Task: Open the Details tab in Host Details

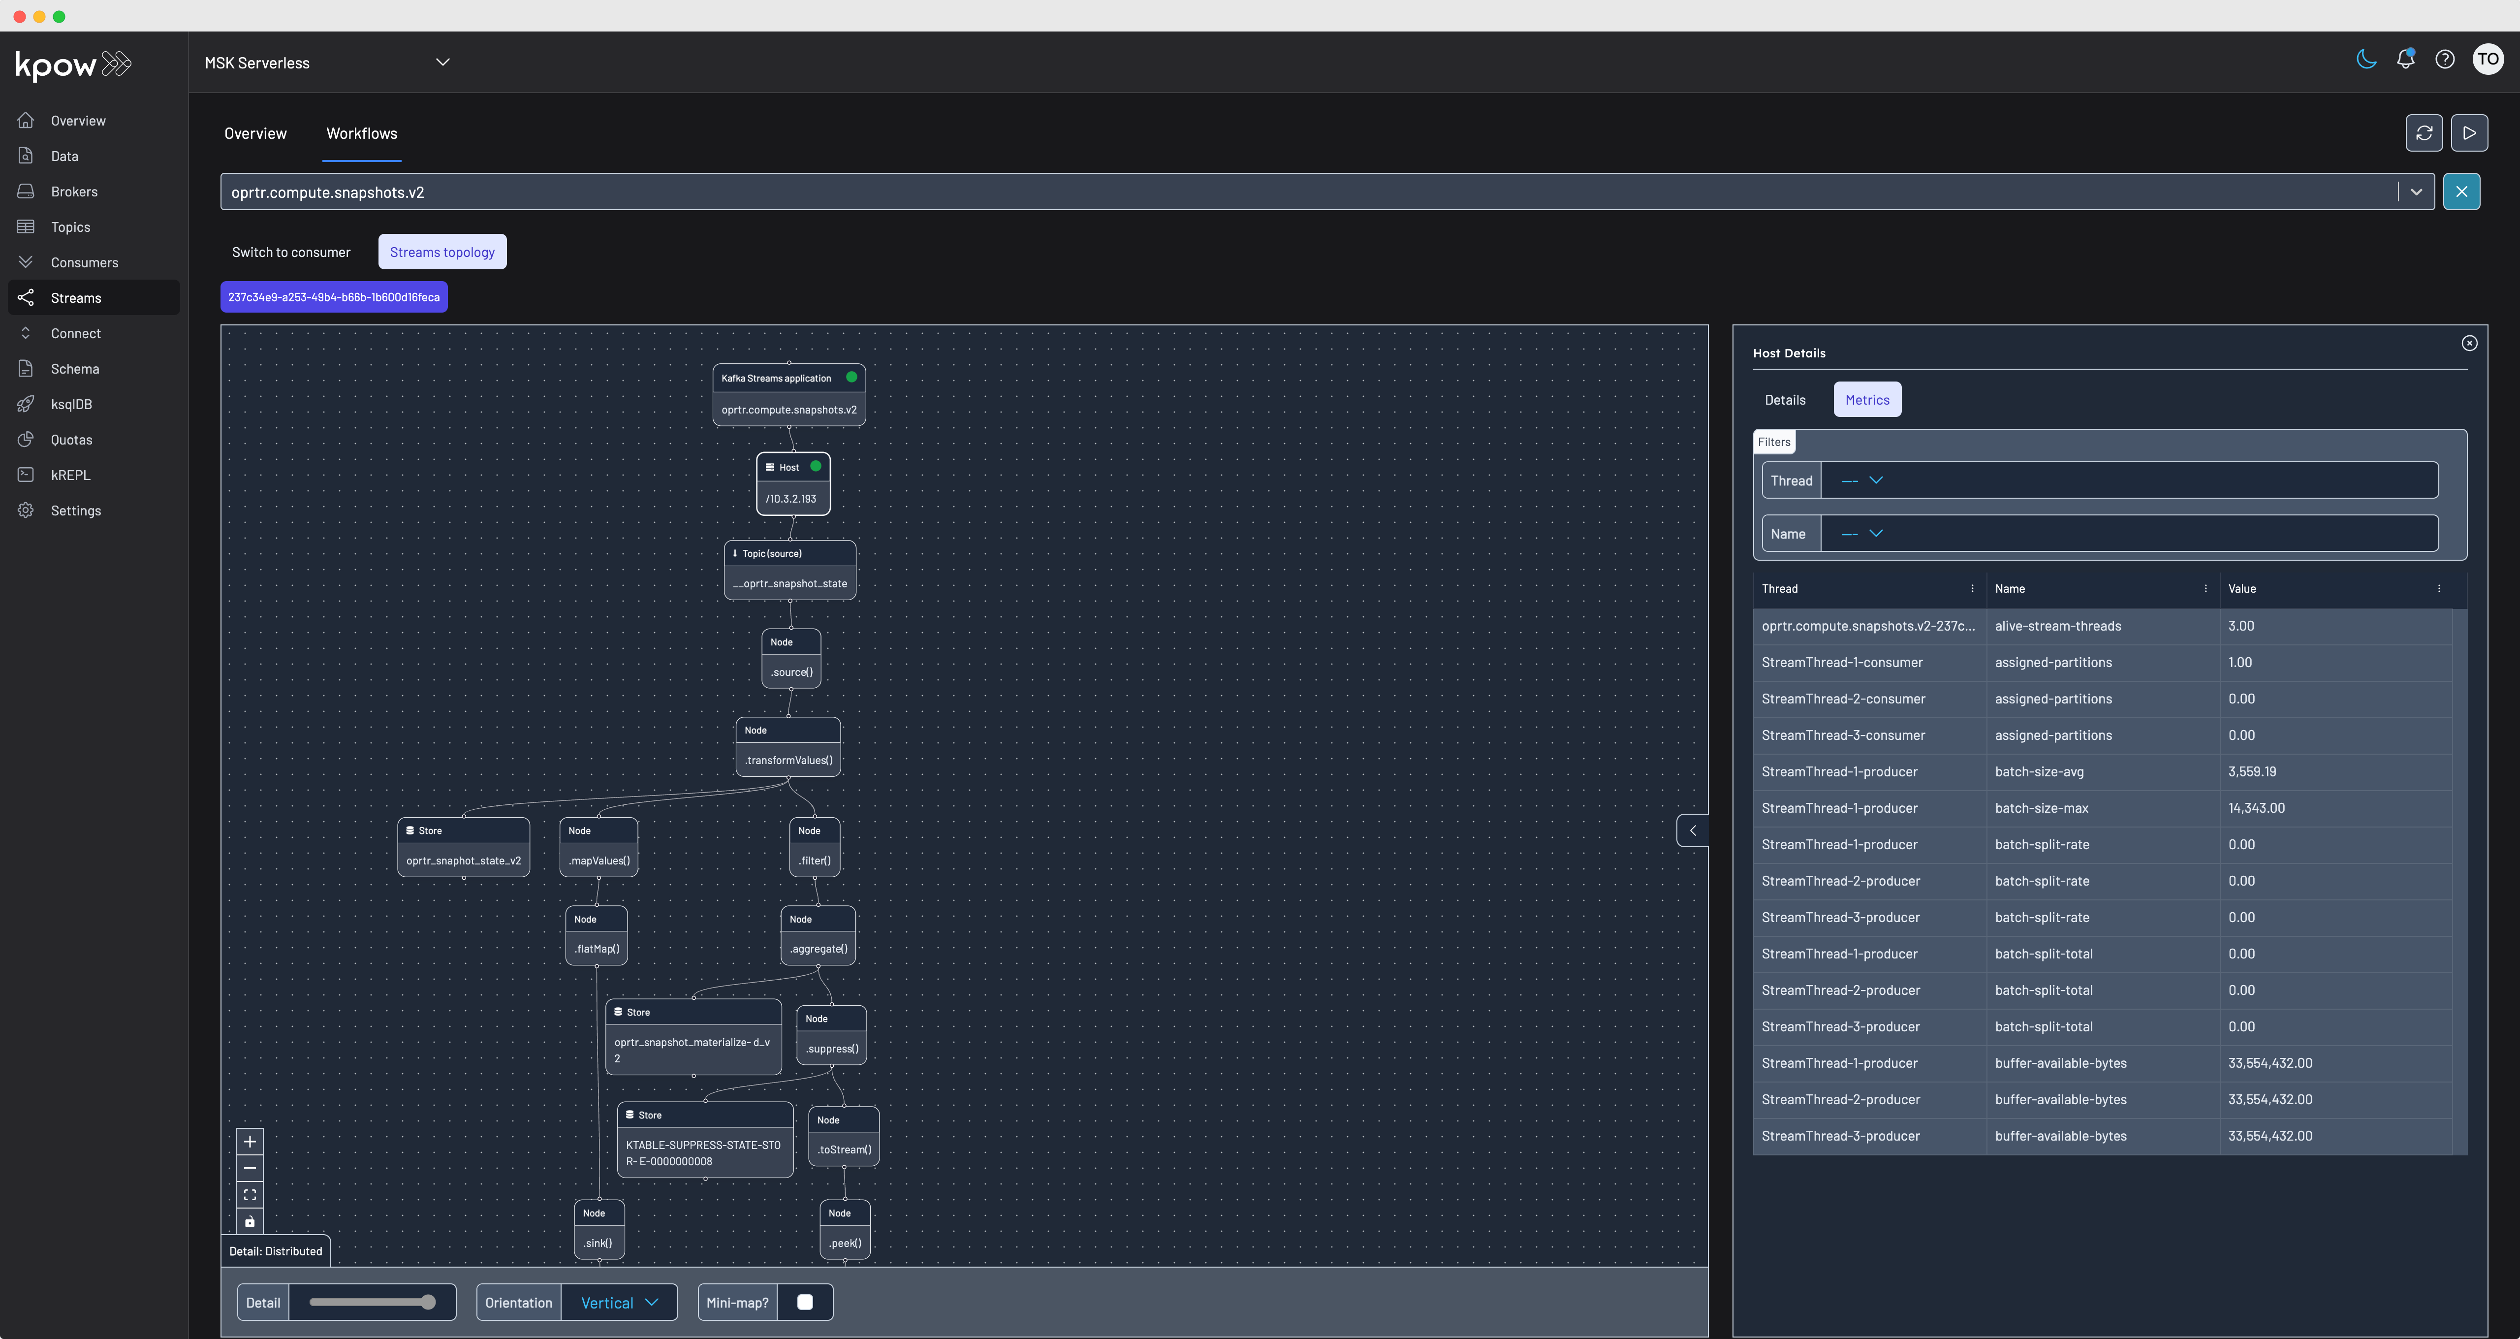Action: click(1784, 400)
